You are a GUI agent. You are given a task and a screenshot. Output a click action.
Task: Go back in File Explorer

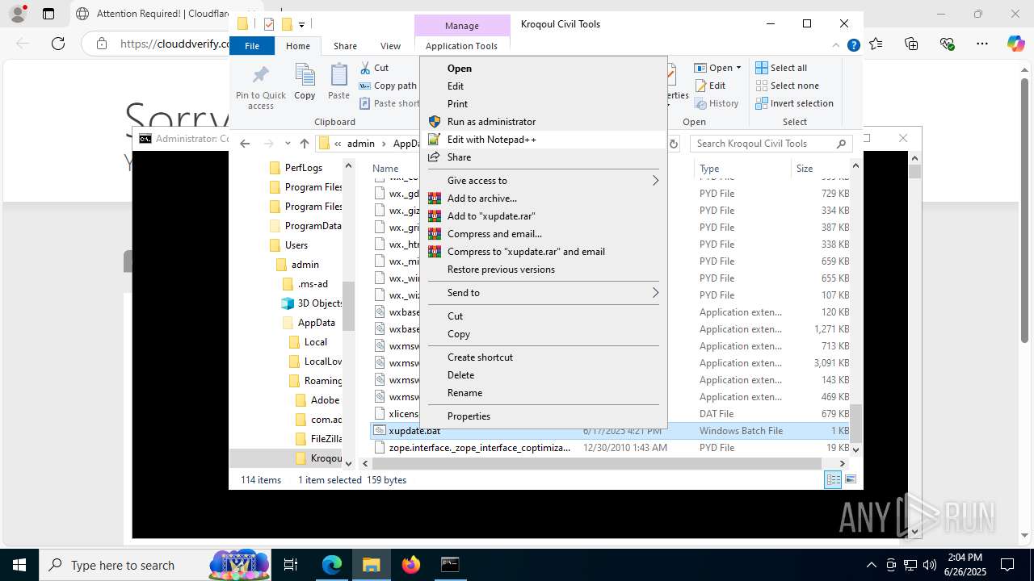click(x=245, y=144)
